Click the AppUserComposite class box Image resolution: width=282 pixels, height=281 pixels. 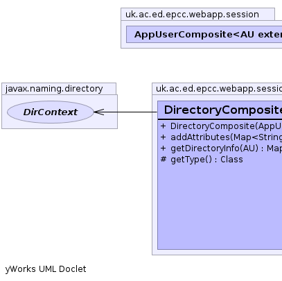(204, 34)
